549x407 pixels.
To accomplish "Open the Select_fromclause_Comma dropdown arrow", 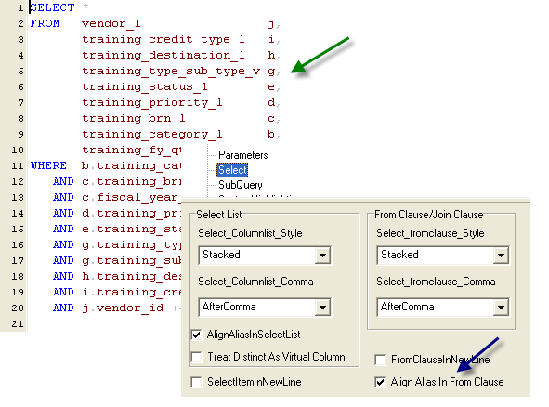I will (x=501, y=308).
